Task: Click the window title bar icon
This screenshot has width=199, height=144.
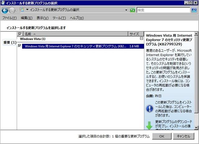Action: 3,3
